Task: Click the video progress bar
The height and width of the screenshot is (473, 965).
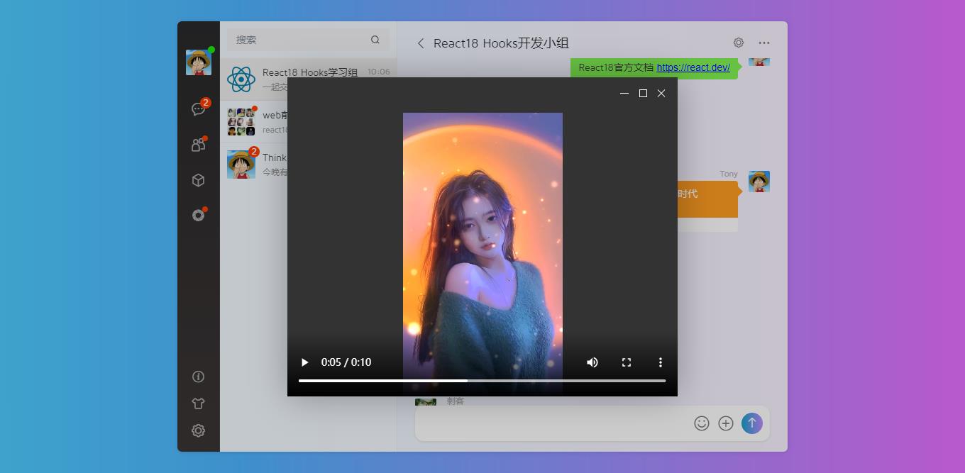Action: coord(482,381)
